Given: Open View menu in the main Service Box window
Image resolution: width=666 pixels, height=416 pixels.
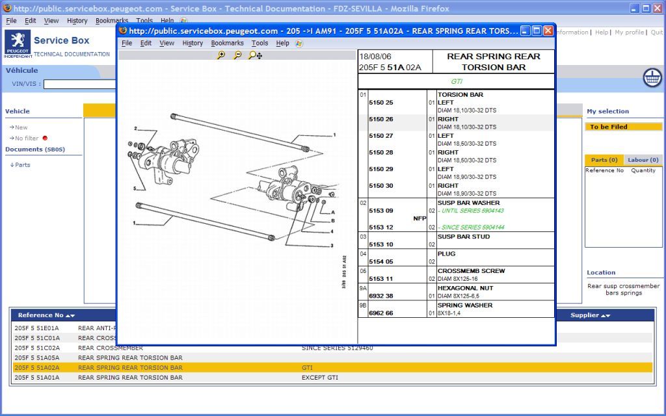Looking at the screenshot, I should 51,20.
